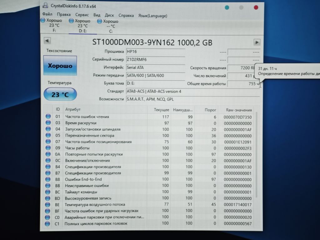Click status icon for Температура воздушного потока

tap(47, 204)
